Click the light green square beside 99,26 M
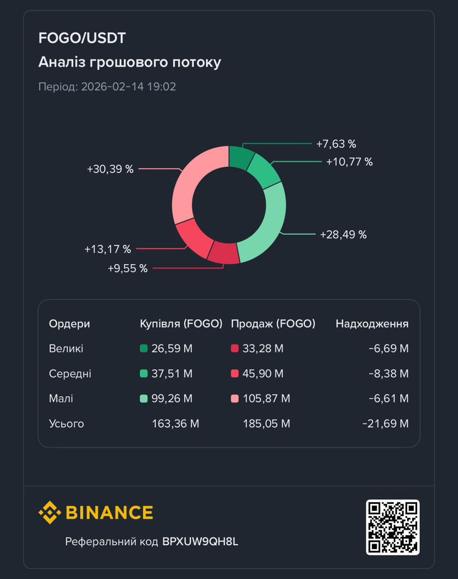 (x=144, y=399)
